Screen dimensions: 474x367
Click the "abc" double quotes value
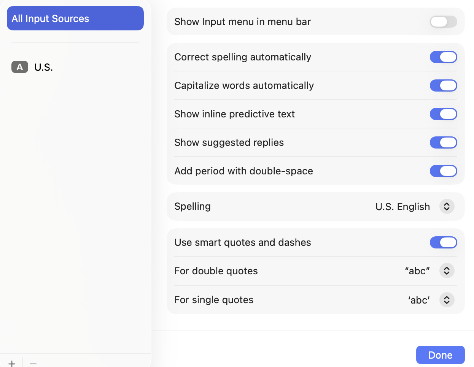point(417,271)
